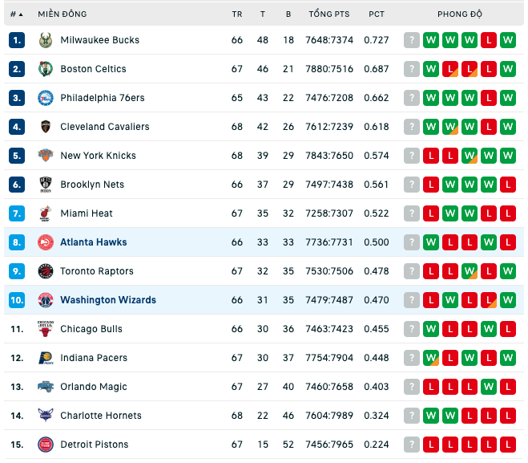Click the Brooklyn Nets team logo
The width and height of the screenshot is (528, 463).
point(46,185)
